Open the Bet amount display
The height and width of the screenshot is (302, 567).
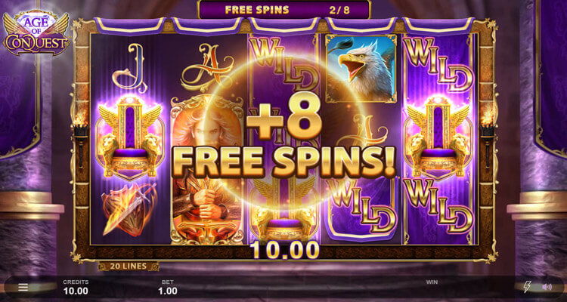tap(167, 287)
